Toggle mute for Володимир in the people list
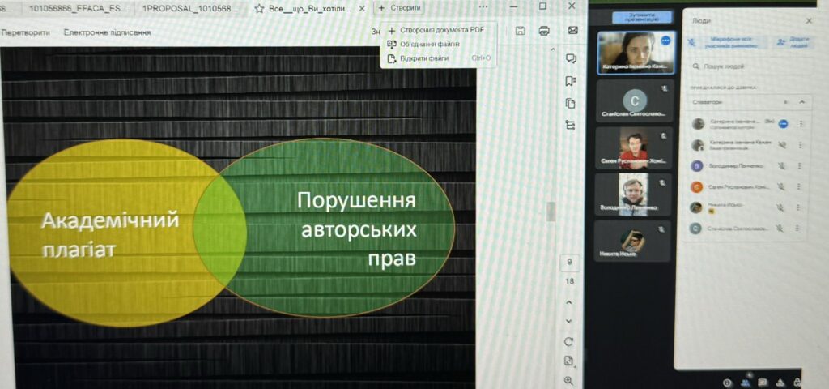This screenshot has width=829, height=389. click(782, 165)
